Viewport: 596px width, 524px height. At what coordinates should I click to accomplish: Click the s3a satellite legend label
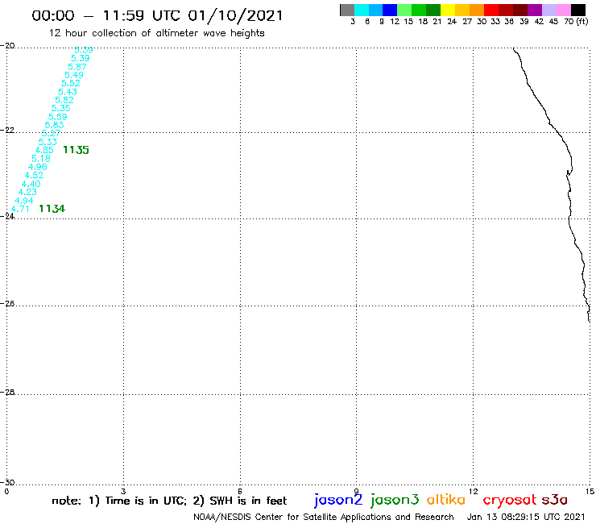pyautogui.click(x=555, y=500)
